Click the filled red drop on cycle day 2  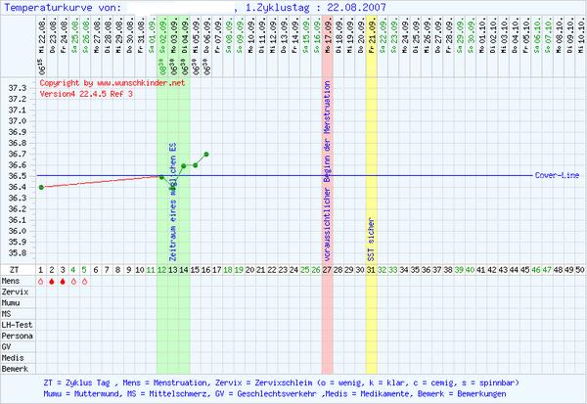coord(52,281)
